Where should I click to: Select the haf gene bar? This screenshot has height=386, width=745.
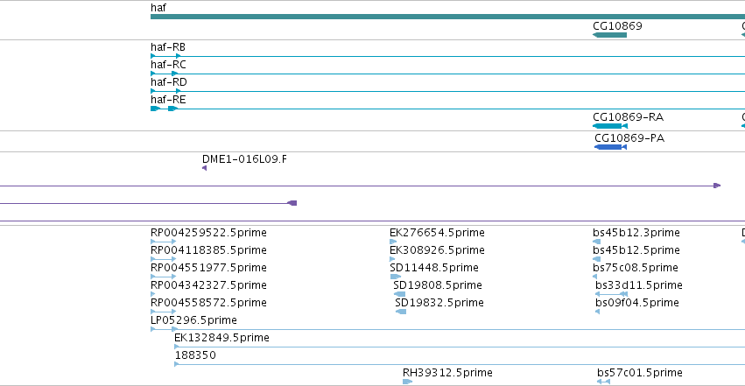click(x=447, y=17)
